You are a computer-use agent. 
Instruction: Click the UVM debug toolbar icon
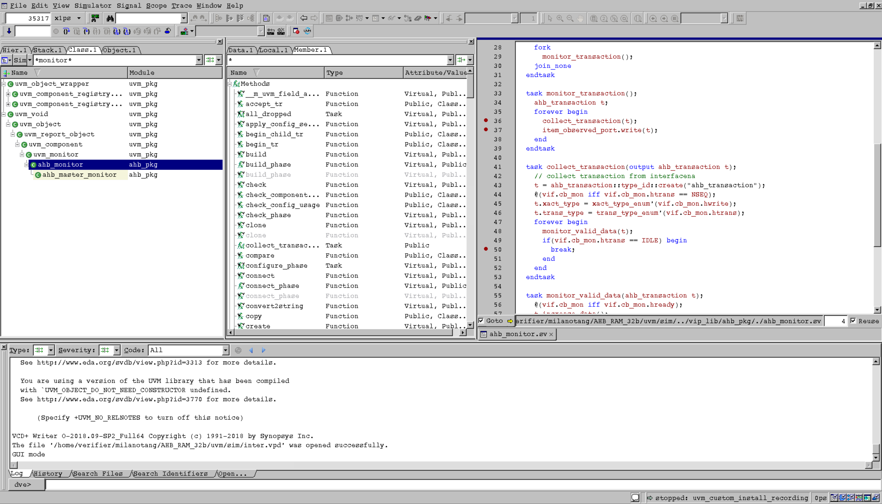pos(307,31)
